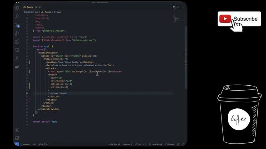Click the Ln 34, Col 27 cursor position indicator

(114, 144)
